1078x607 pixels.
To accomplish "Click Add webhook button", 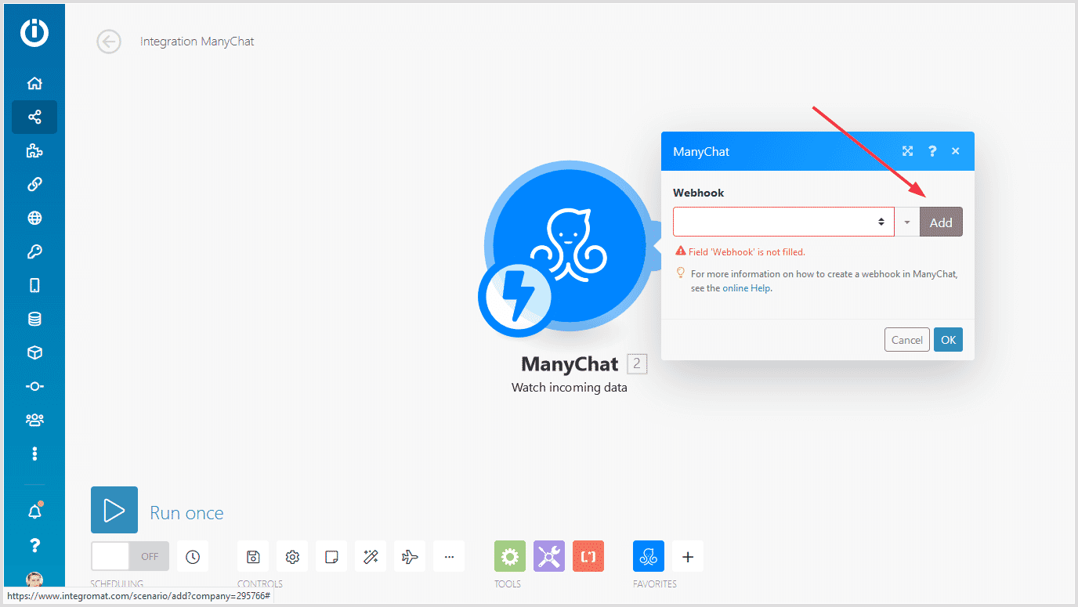I will pyautogui.click(x=941, y=222).
